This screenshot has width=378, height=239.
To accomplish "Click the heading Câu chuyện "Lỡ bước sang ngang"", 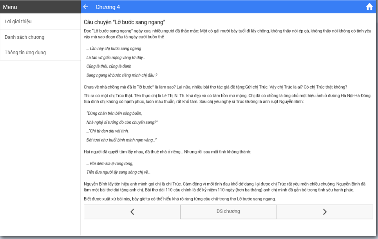I will (x=125, y=22).
